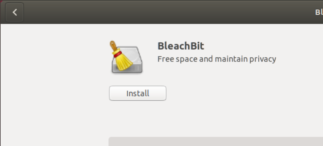Start installation via the Install button

(x=138, y=93)
